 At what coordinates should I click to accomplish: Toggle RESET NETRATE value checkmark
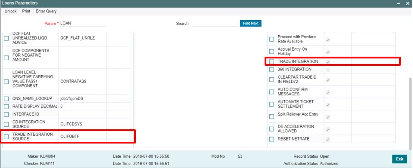328,139
